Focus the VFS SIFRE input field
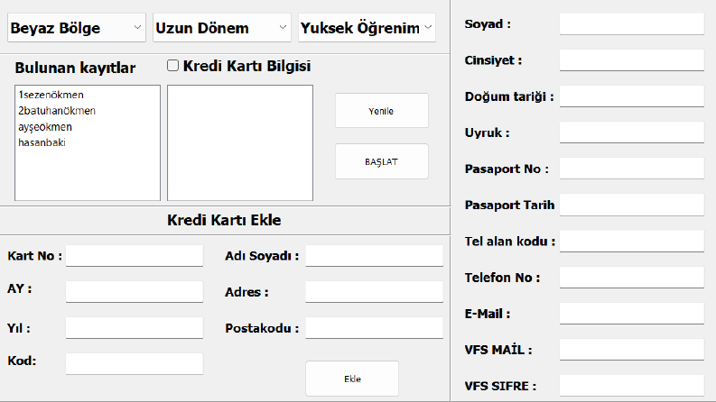 point(632,386)
